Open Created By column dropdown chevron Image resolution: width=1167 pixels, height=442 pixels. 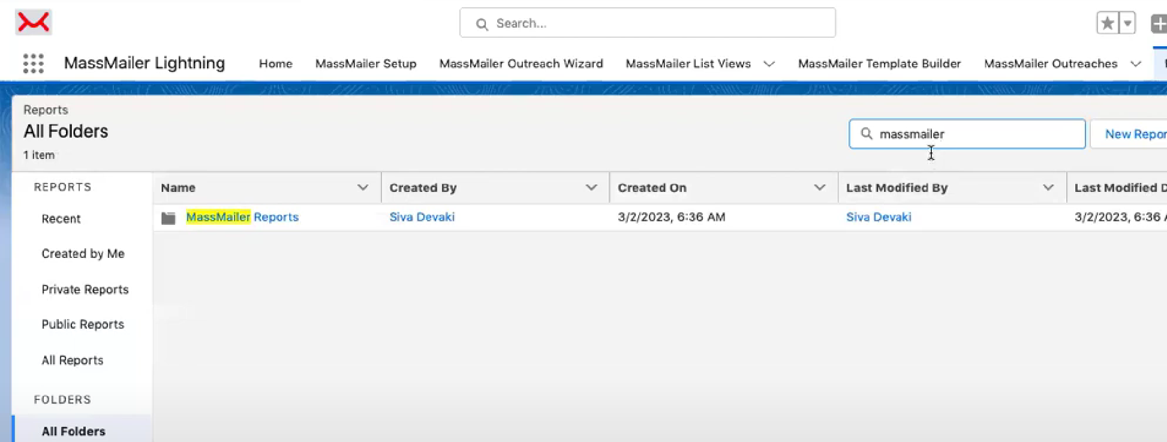pyautogui.click(x=591, y=188)
